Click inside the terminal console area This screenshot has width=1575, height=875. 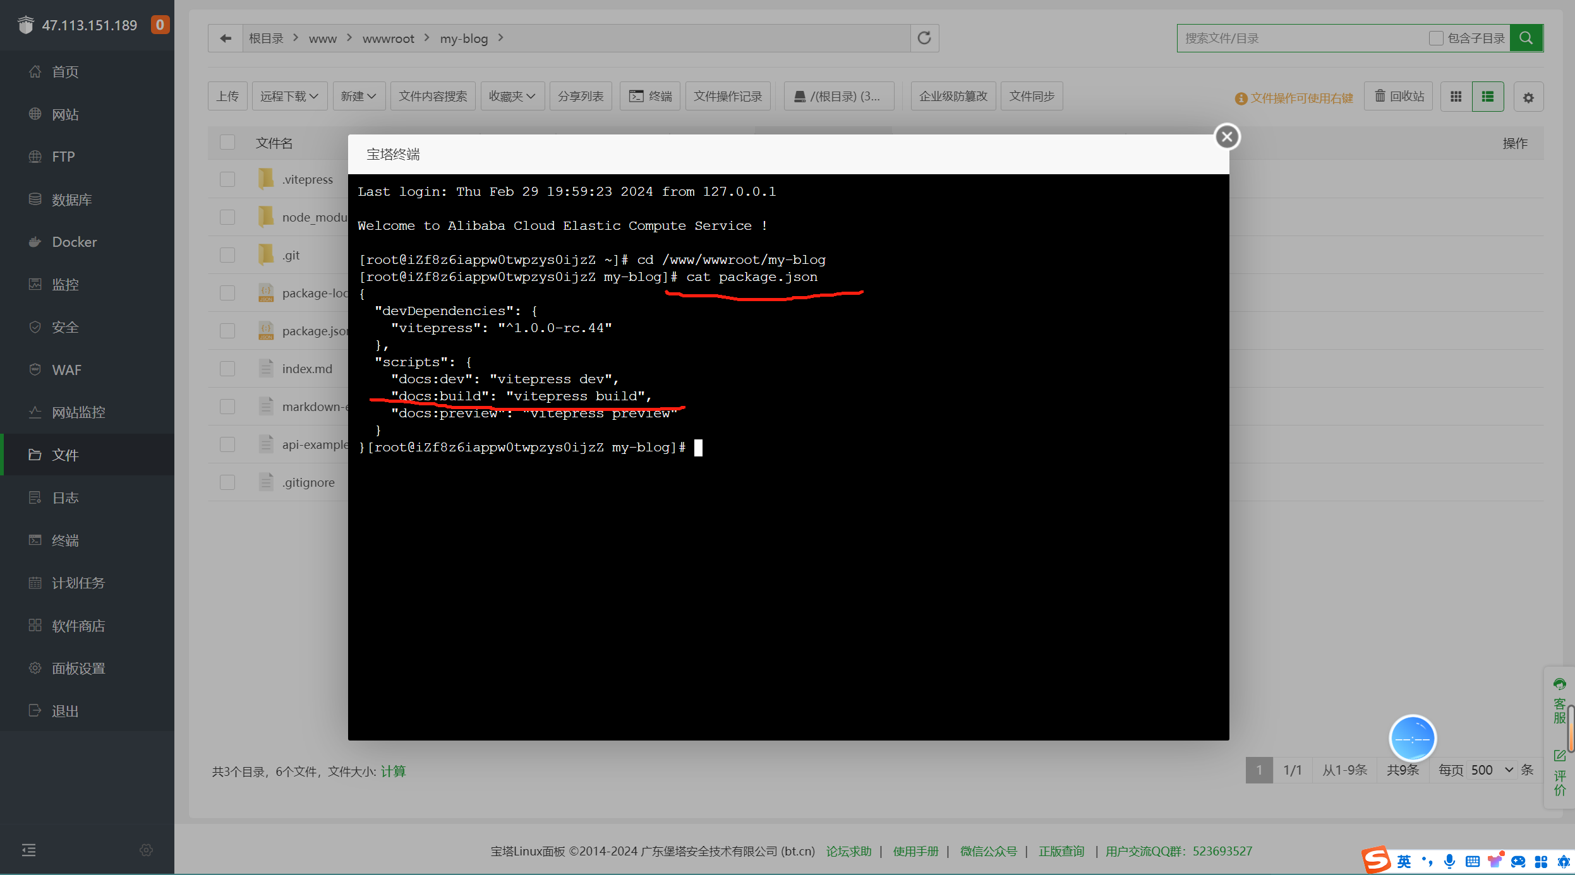point(788,457)
